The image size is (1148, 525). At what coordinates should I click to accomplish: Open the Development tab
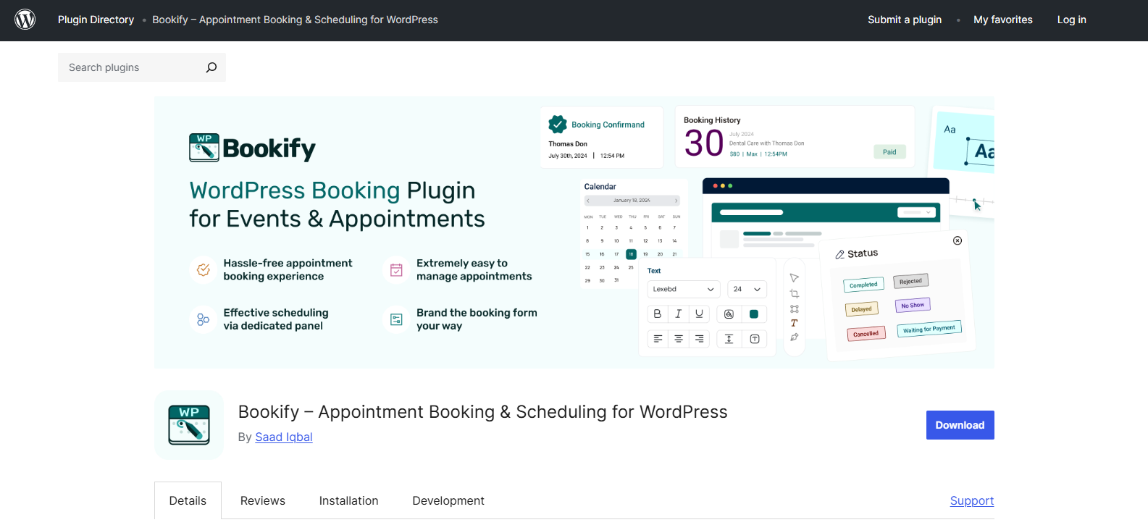448,500
